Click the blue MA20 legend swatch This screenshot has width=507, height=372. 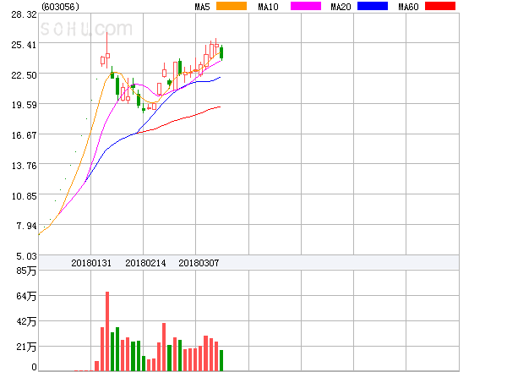pyautogui.click(x=373, y=6)
